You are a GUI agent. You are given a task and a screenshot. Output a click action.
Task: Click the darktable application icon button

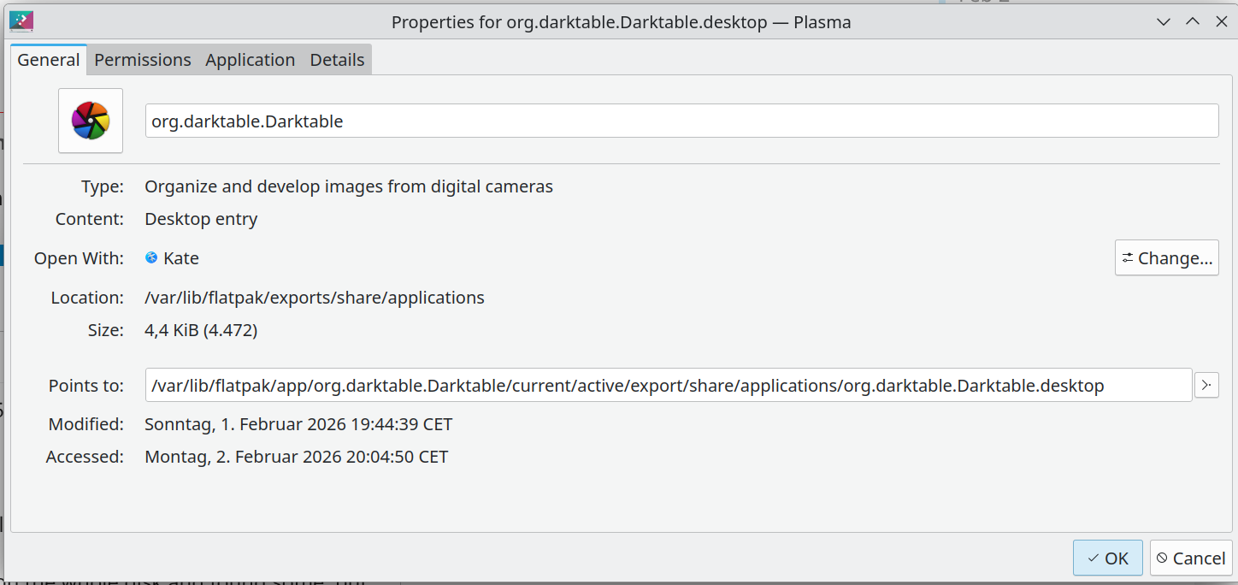91,121
